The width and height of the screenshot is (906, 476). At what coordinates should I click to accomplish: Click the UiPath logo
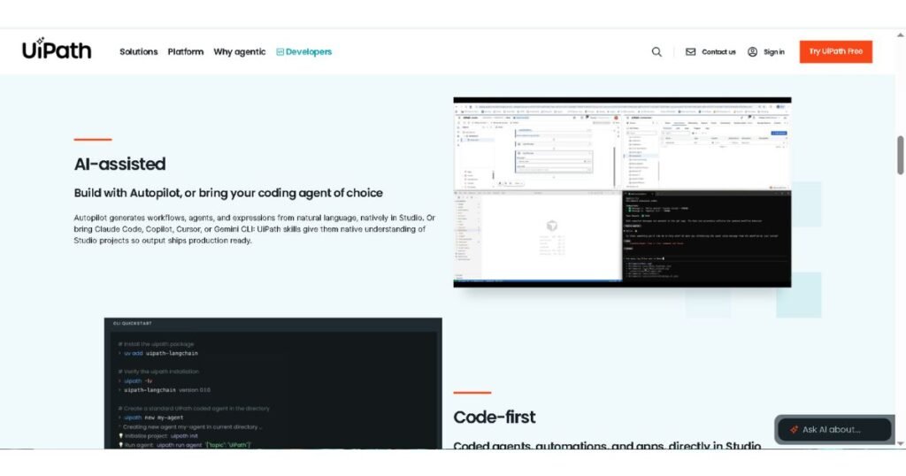tap(57, 49)
